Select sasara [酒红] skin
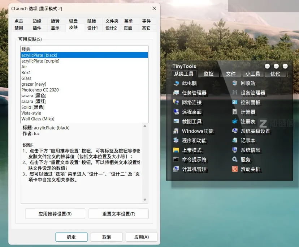The height and width of the screenshot is (247, 299). (x=84, y=101)
